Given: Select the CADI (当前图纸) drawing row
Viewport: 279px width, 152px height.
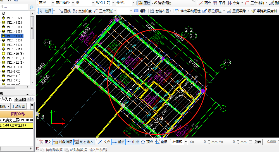Looking at the screenshot, I should 17,125.
